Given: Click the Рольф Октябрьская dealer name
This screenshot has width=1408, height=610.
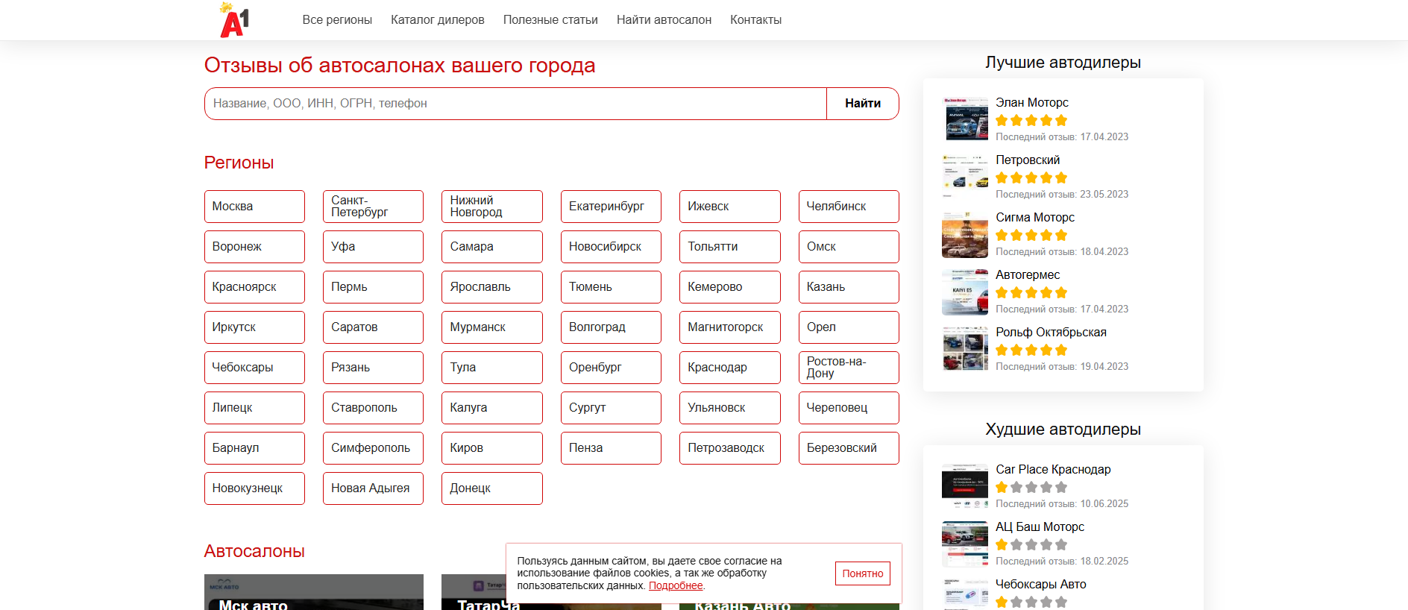Looking at the screenshot, I should pyautogui.click(x=1051, y=333).
